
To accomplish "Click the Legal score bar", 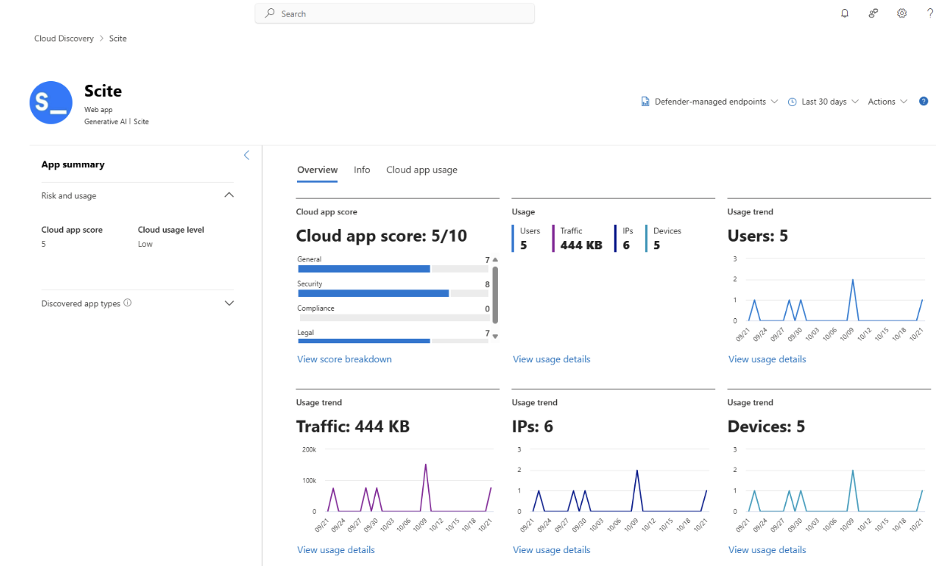I will (x=393, y=341).
